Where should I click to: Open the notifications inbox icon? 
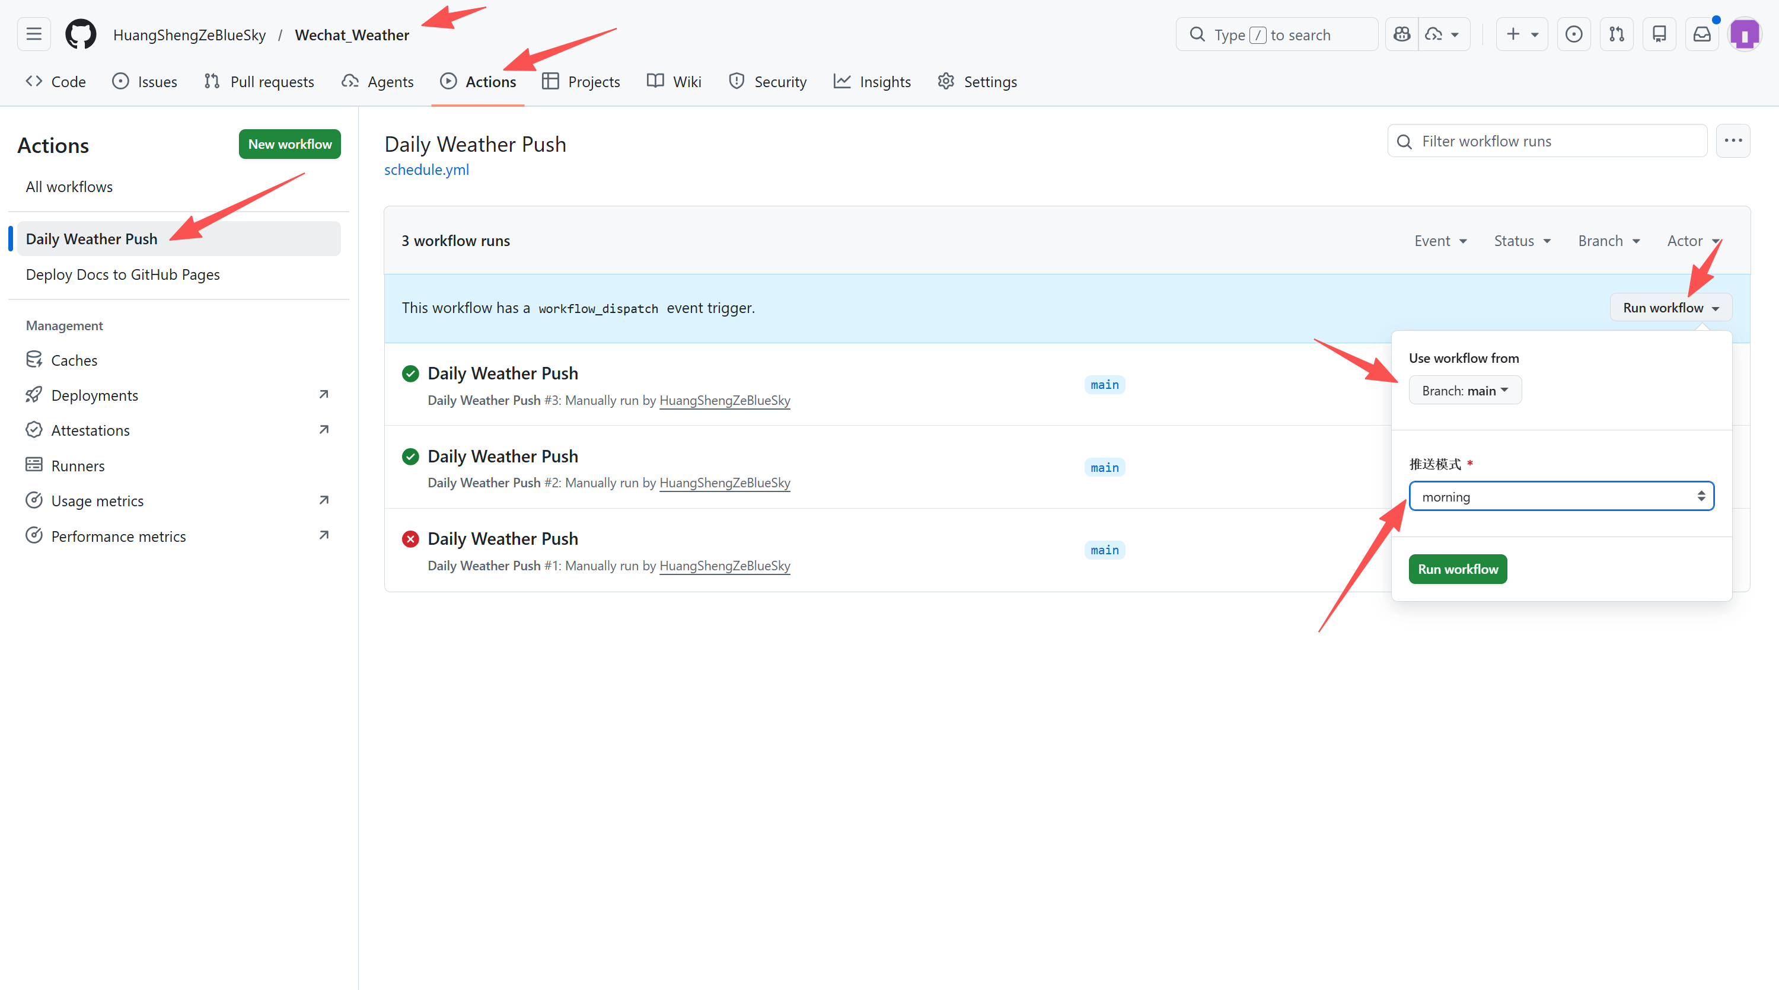click(x=1702, y=34)
